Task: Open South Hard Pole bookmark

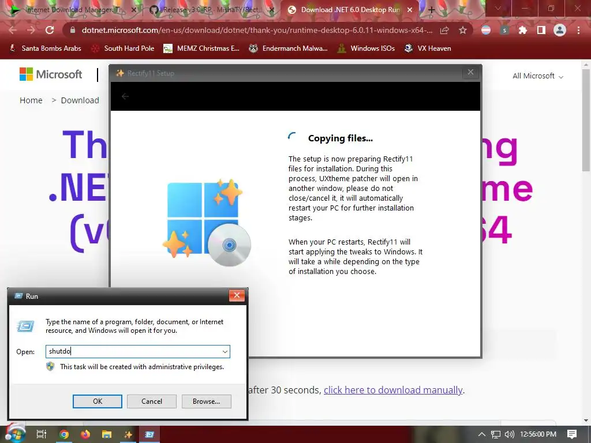Action: pyautogui.click(x=122, y=48)
